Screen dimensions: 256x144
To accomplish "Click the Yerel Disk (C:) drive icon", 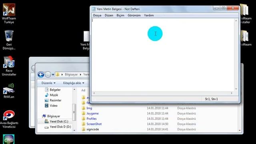I will pyautogui.click(x=46, y=121).
